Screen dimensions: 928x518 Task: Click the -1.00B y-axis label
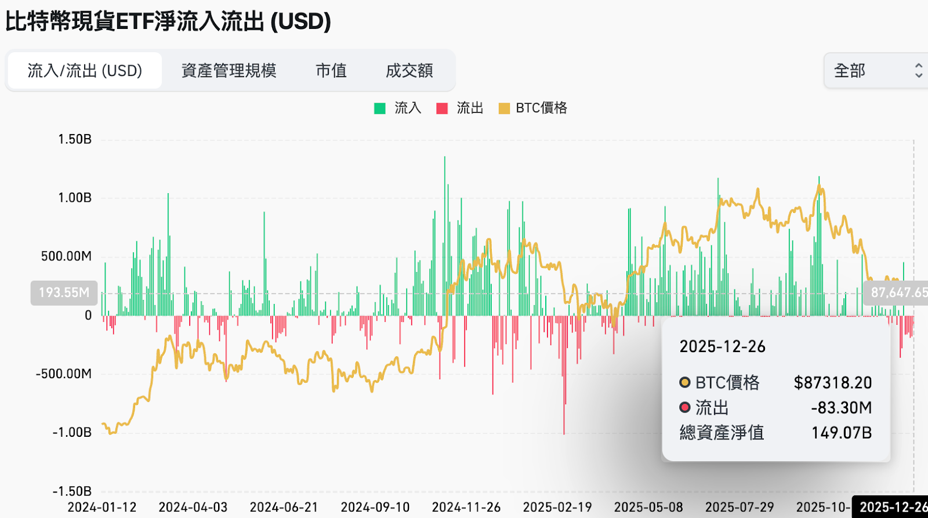(x=72, y=432)
